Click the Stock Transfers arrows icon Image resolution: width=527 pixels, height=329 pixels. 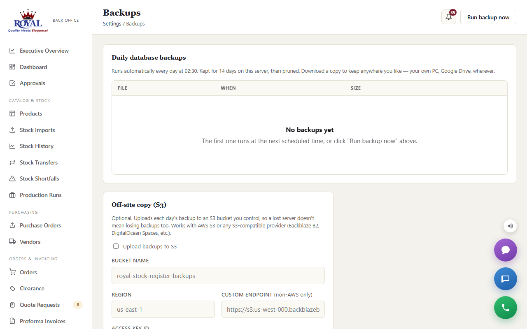(12, 162)
